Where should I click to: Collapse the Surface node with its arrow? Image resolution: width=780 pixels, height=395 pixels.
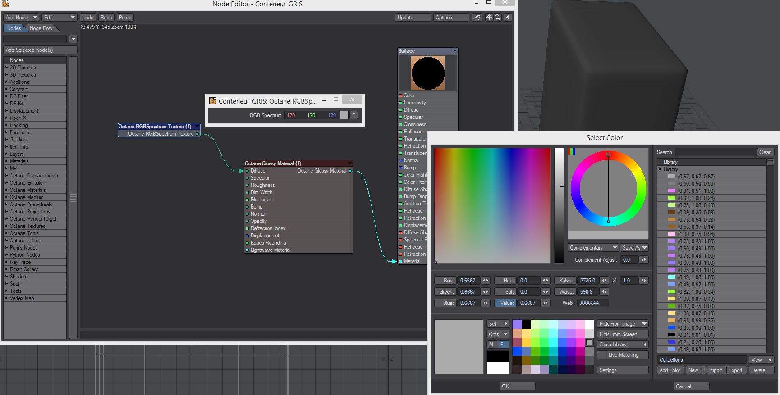(x=454, y=51)
